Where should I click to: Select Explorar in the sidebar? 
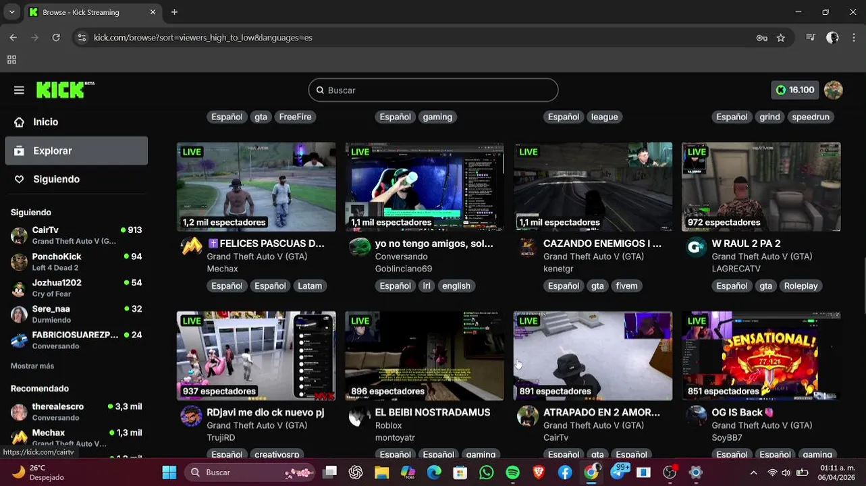[x=76, y=151]
